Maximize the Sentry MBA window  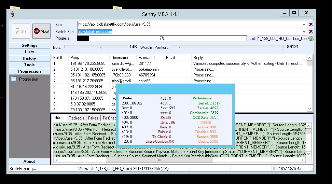tap(294, 13)
